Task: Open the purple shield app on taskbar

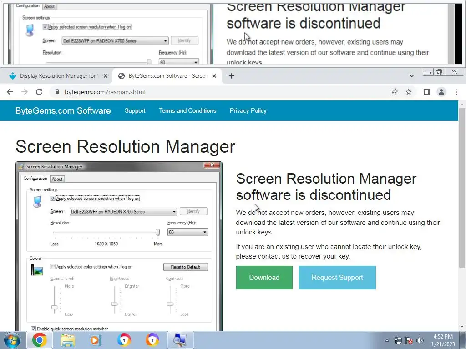Action: click(x=152, y=340)
